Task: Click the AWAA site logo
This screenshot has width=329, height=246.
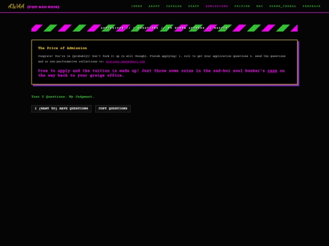Action: pyautogui.click(x=16, y=6)
